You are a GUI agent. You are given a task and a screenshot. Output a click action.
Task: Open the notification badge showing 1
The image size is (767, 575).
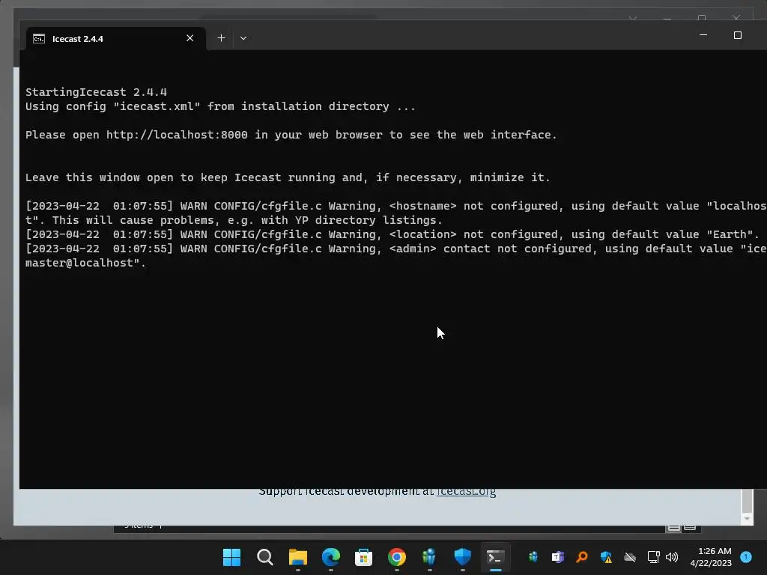click(x=746, y=557)
